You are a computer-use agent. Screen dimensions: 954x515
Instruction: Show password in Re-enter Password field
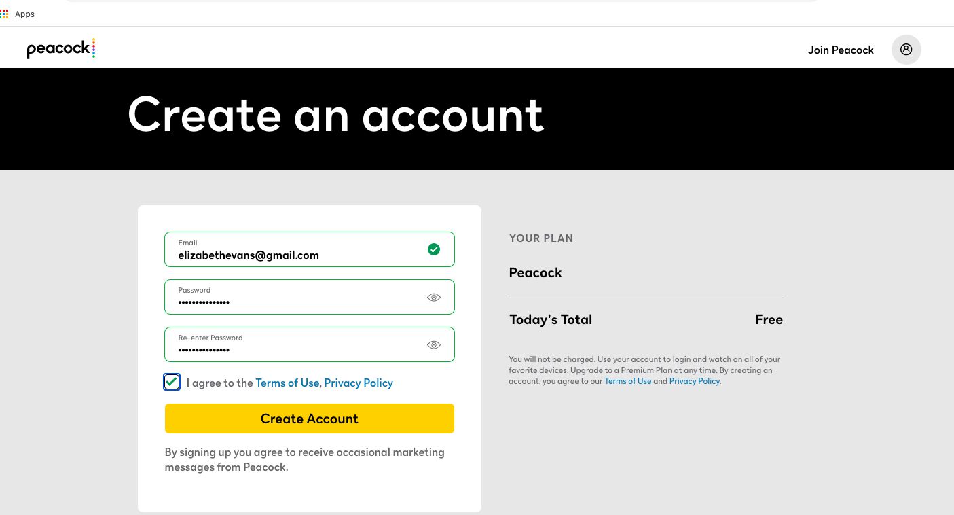click(x=434, y=344)
